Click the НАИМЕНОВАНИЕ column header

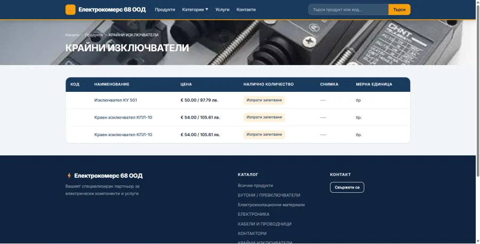coord(112,84)
